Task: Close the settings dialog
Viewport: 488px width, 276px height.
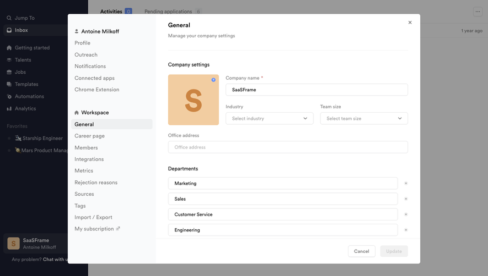Action: click(410, 23)
